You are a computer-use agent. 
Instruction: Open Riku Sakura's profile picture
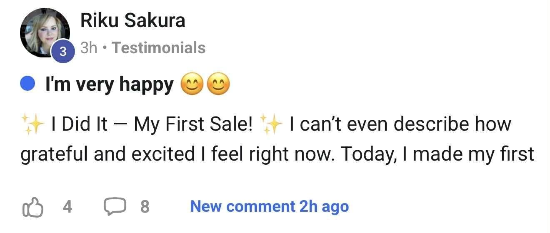point(44,32)
